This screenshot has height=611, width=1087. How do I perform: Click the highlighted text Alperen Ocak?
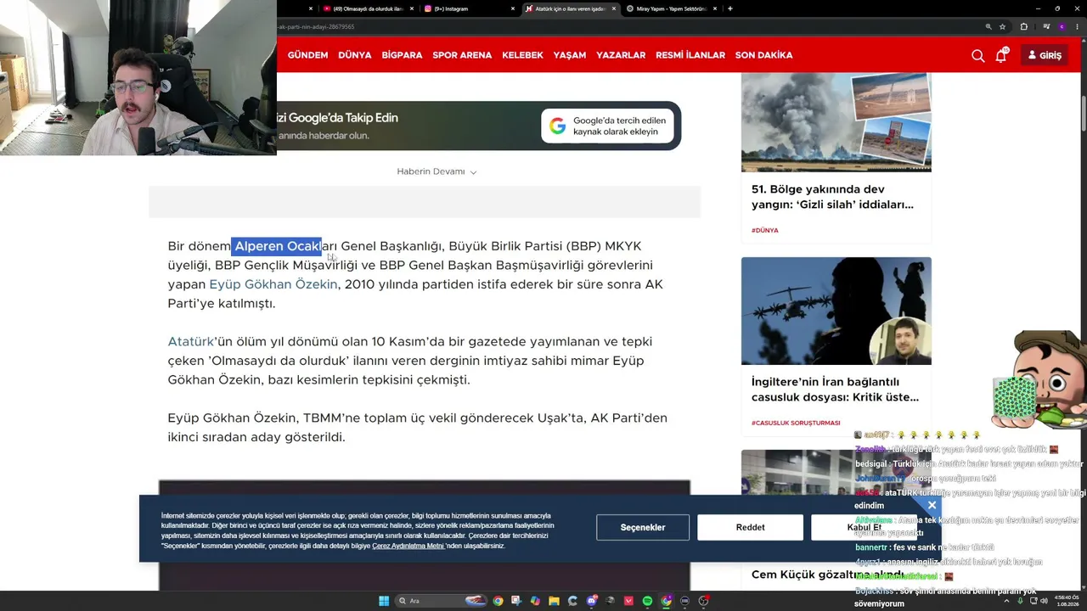coord(277,246)
